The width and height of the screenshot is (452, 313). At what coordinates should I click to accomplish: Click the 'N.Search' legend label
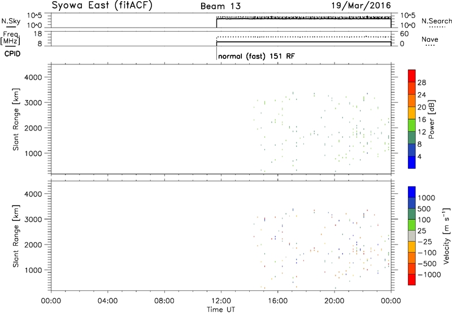click(x=436, y=21)
